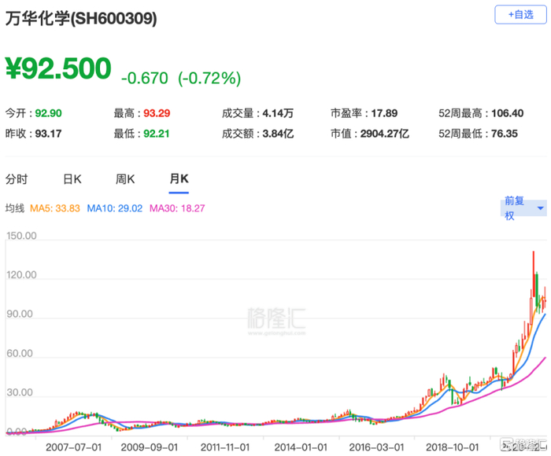Click the 30.00 y-axis label
Viewport: 551px width, 456px height.
pos(20,392)
